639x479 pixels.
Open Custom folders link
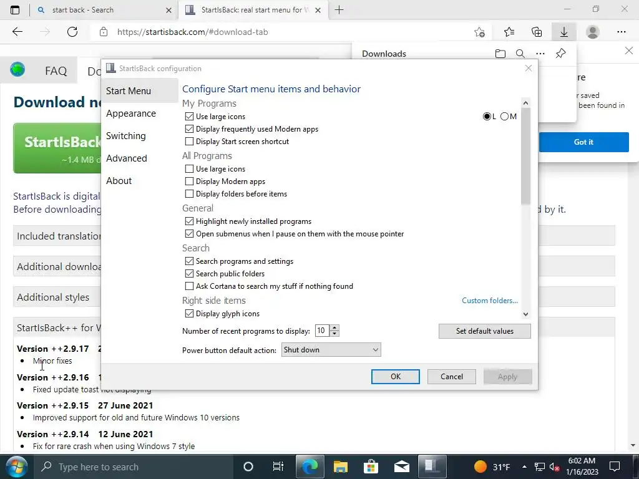(489, 301)
